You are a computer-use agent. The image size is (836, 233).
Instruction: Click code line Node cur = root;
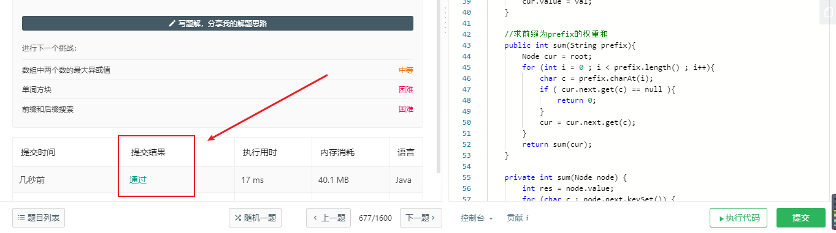pos(557,56)
